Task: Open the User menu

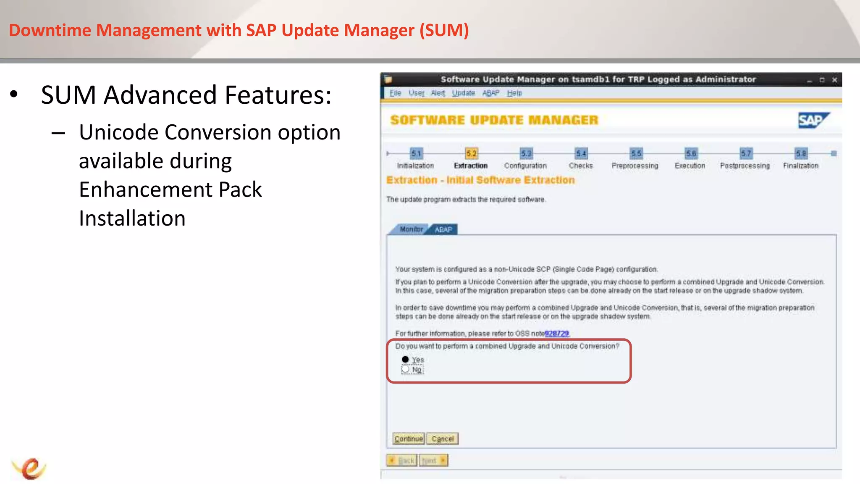Action: point(417,93)
